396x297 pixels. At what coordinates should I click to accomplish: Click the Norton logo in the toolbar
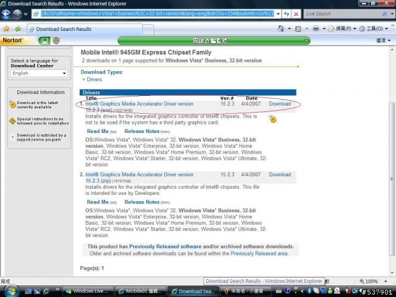pos(12,40)
